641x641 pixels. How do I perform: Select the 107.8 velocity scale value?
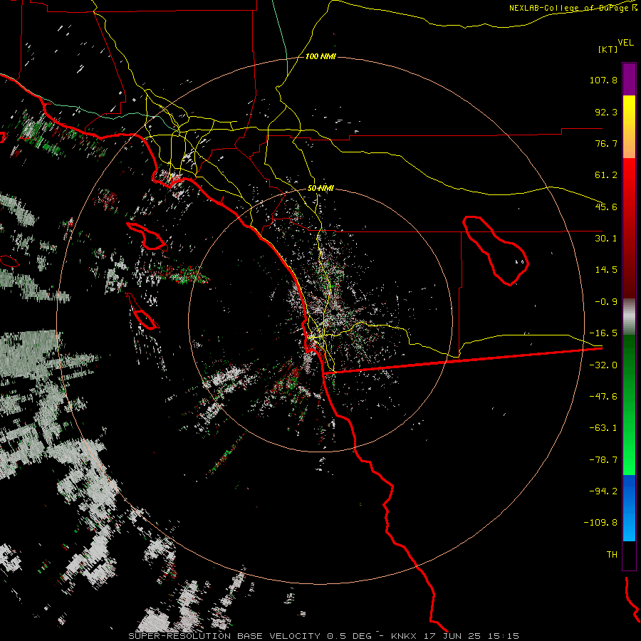pyautogui.click(x=603, y=80)
